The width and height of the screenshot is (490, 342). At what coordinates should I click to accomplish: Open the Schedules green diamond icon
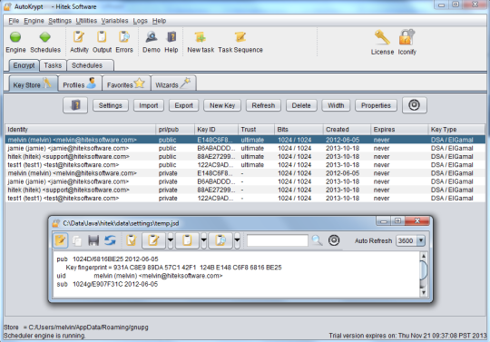coord(45,37)
